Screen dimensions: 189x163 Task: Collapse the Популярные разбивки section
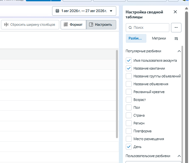[179, 51]
